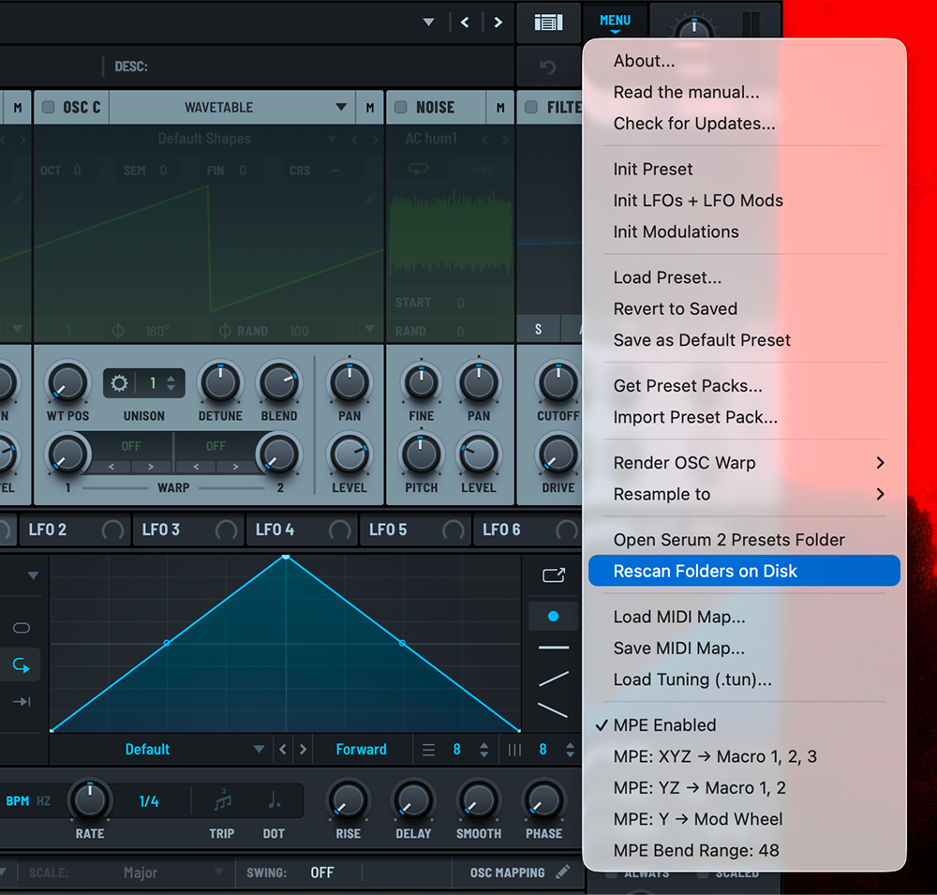
Task: Choose Init Preset from the menu
Action: pyautogui.click(x=744, y=170)
